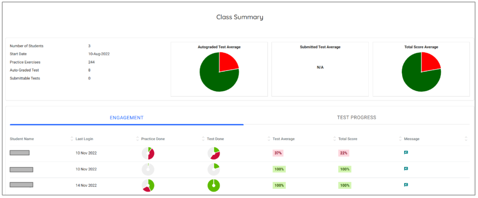Click the N/A Submitted Test Average panel
Image resolution: width=478 pixels, height=198 pixels.
pos(320,67)
